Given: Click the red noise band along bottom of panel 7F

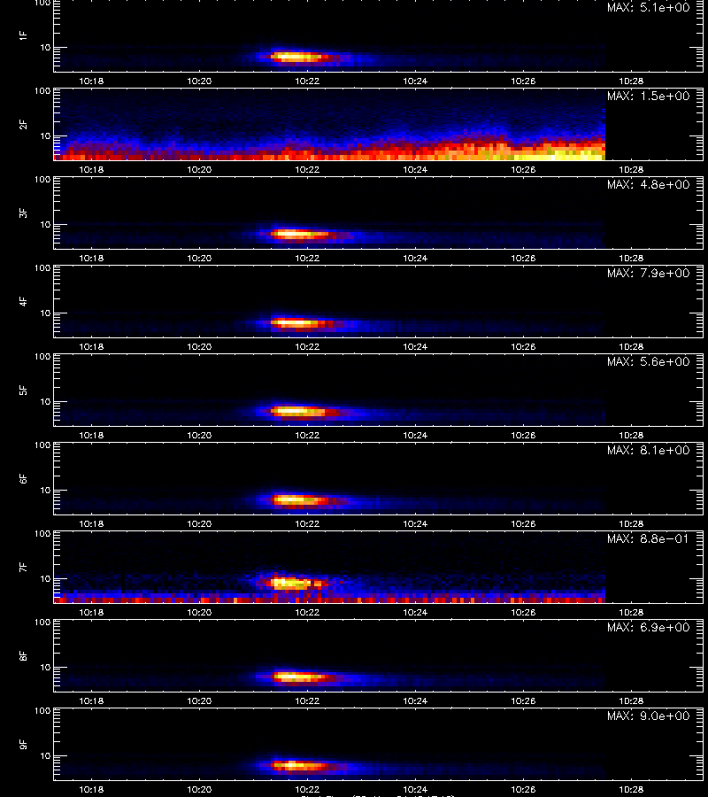Looking at the screenshot, I should pos(329,600).
